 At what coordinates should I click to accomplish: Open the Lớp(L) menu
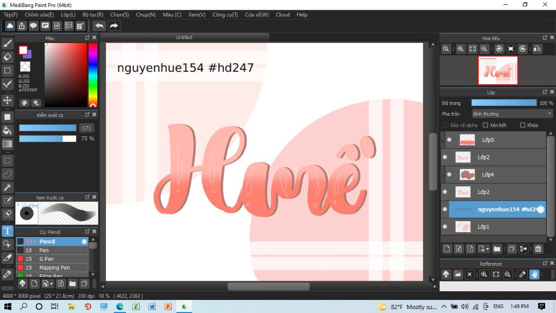[68, 15]
